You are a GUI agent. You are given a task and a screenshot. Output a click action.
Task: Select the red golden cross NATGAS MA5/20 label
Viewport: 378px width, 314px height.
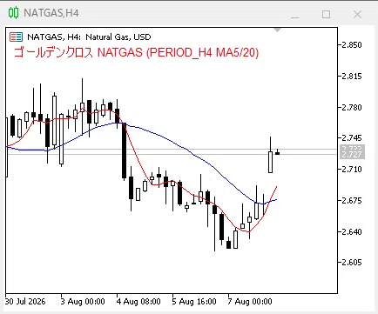click(x=136, y=52)
